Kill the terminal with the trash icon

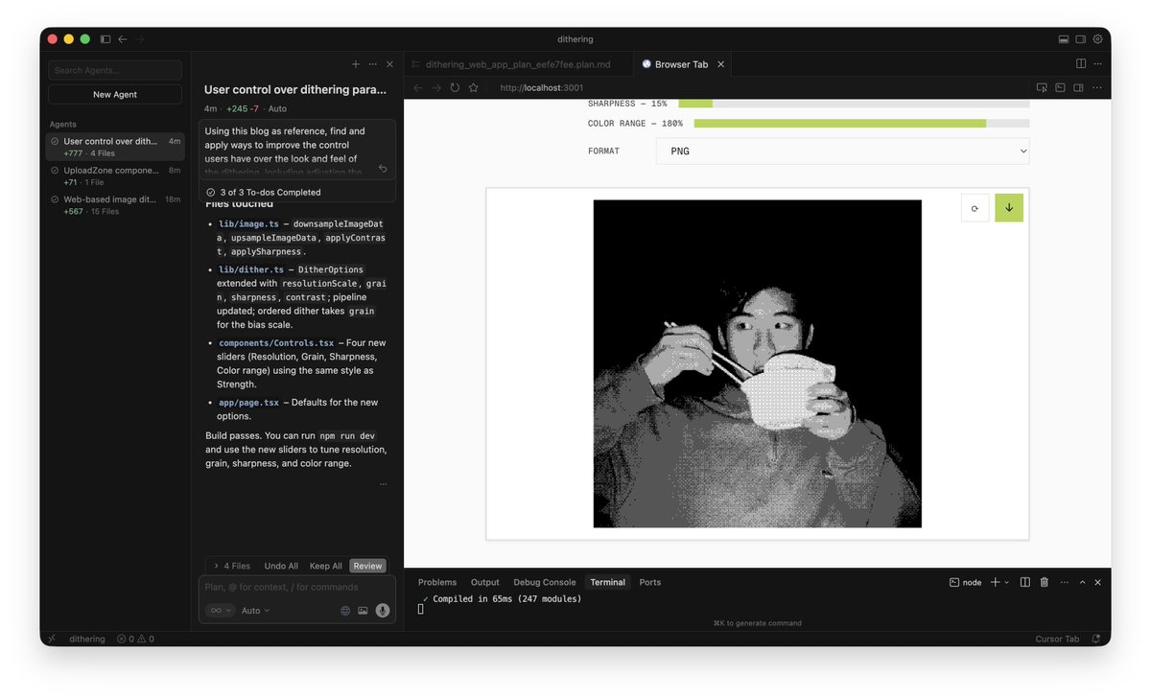(1045, 582)
